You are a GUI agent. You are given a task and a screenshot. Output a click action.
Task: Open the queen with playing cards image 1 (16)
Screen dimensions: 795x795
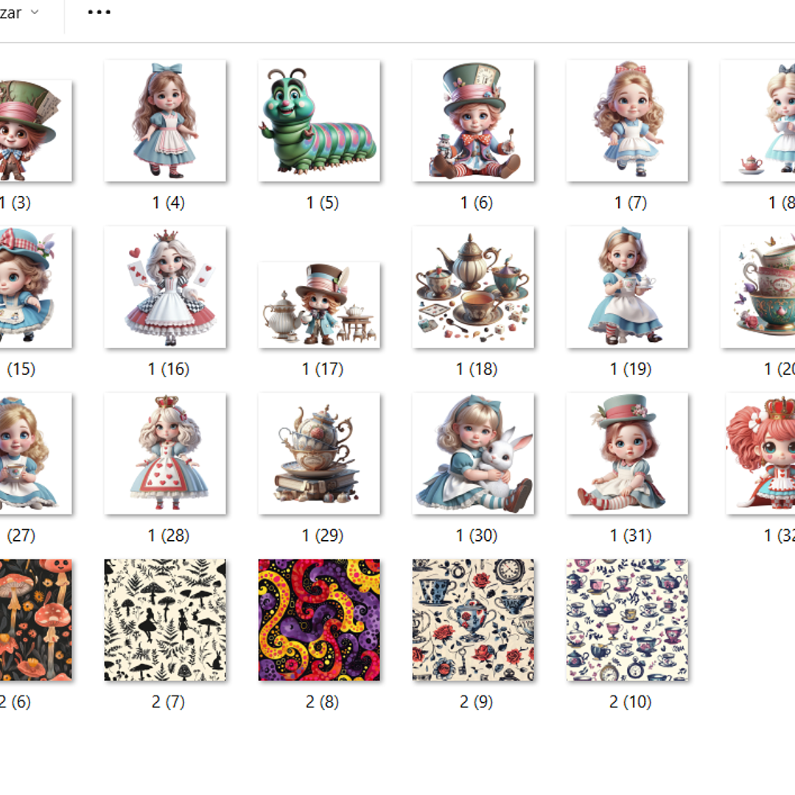click(x=165, y=287)
